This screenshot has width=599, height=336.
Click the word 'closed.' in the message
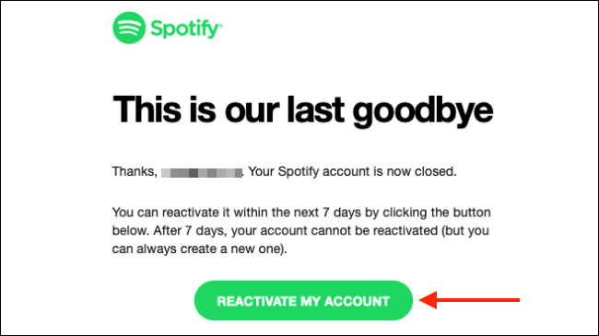click(x=436, y=171)
